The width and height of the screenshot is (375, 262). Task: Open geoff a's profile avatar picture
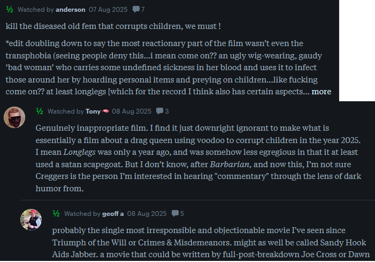[x=31, y=220]
